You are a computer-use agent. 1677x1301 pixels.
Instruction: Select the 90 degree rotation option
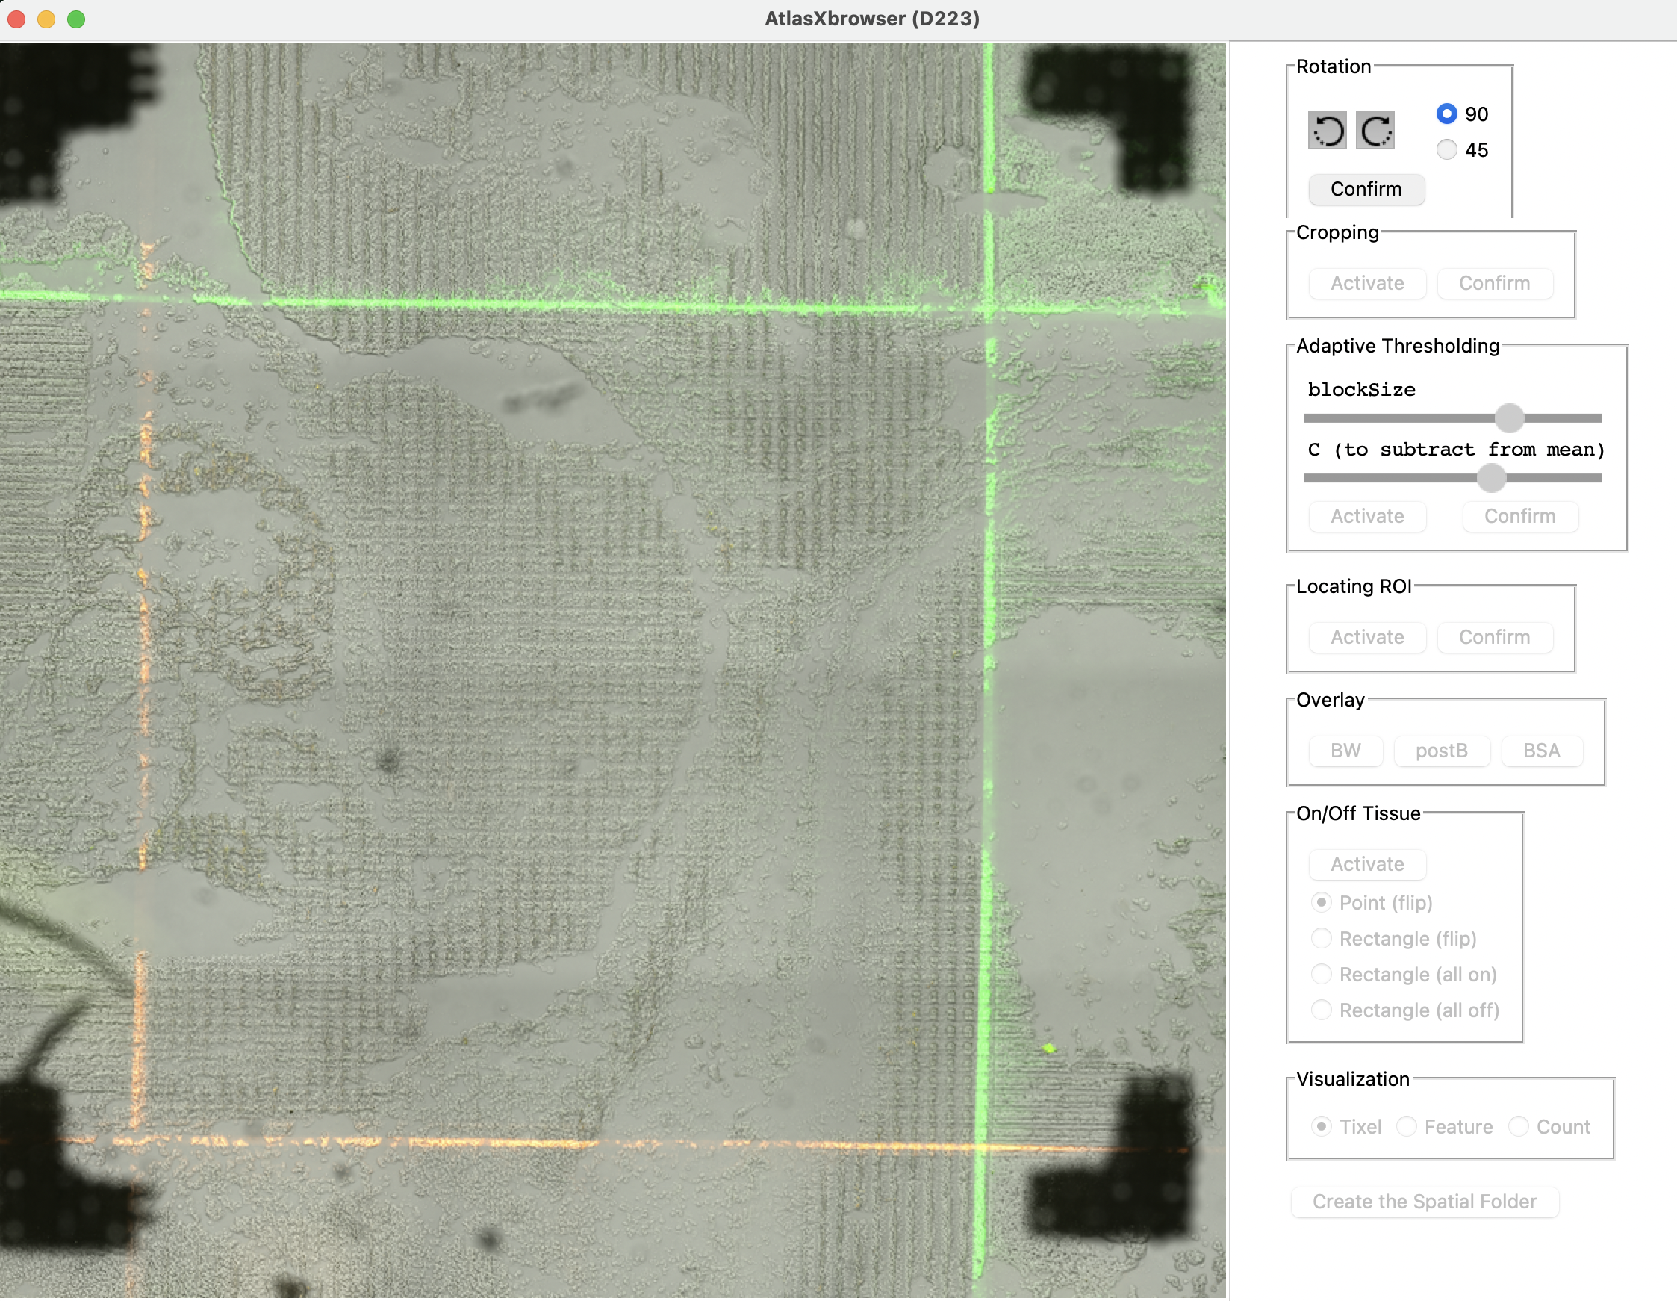pos(1446,114)
